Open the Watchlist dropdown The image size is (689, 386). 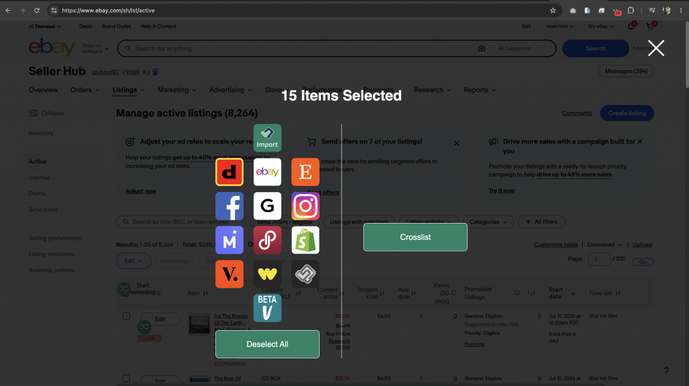(x=559, y=26)
